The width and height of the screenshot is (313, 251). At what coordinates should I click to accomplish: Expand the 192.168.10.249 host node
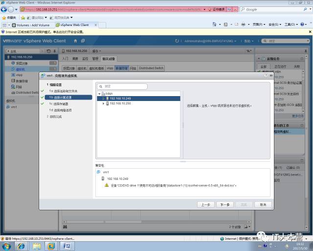pos(103,99)
